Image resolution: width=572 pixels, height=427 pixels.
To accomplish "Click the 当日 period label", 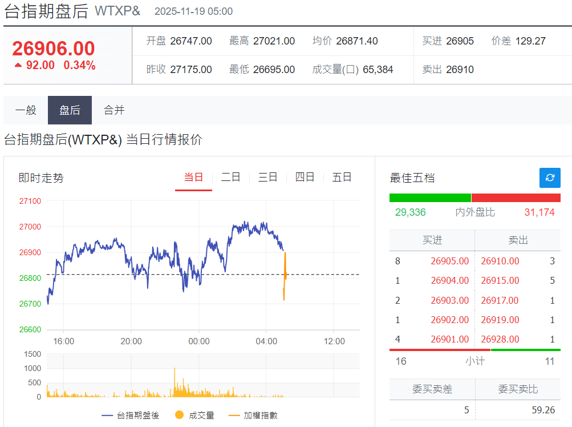I will coord(193,177).
